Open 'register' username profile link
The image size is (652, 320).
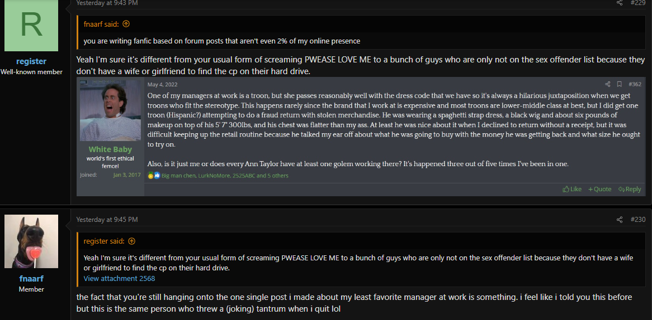tap(31, 61)
